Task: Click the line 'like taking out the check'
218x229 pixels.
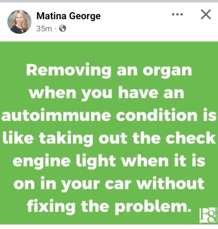Action: pos(109,138)
